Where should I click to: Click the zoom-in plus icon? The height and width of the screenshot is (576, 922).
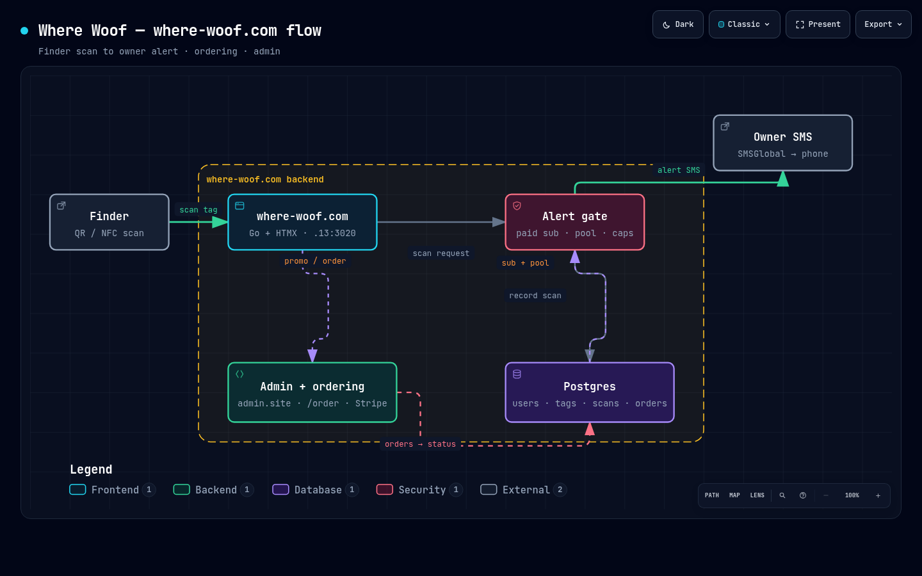[878, 495]
